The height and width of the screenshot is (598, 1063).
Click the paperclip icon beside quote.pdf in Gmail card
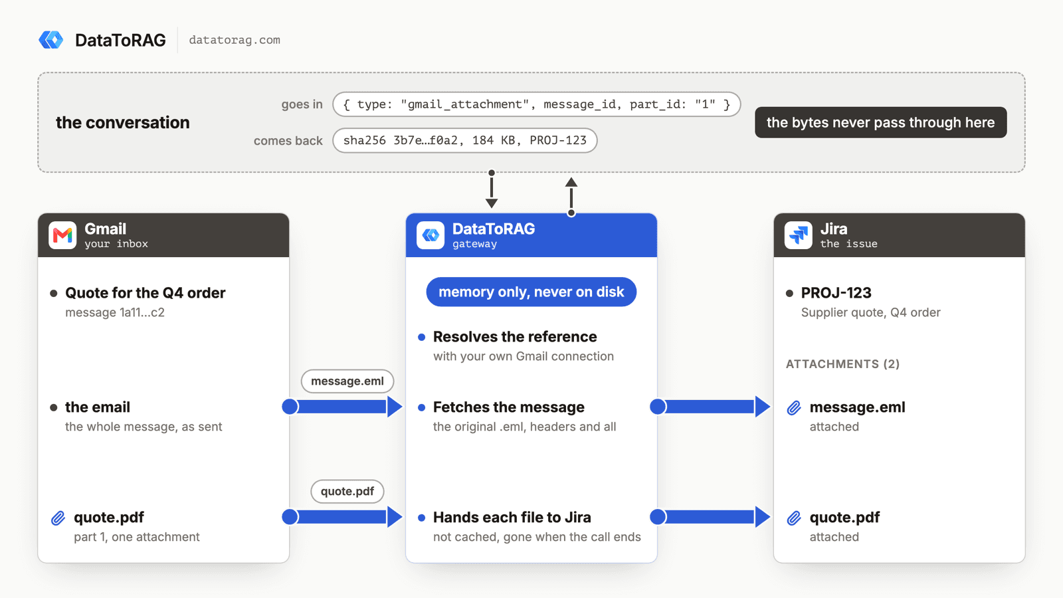[58, 518]
